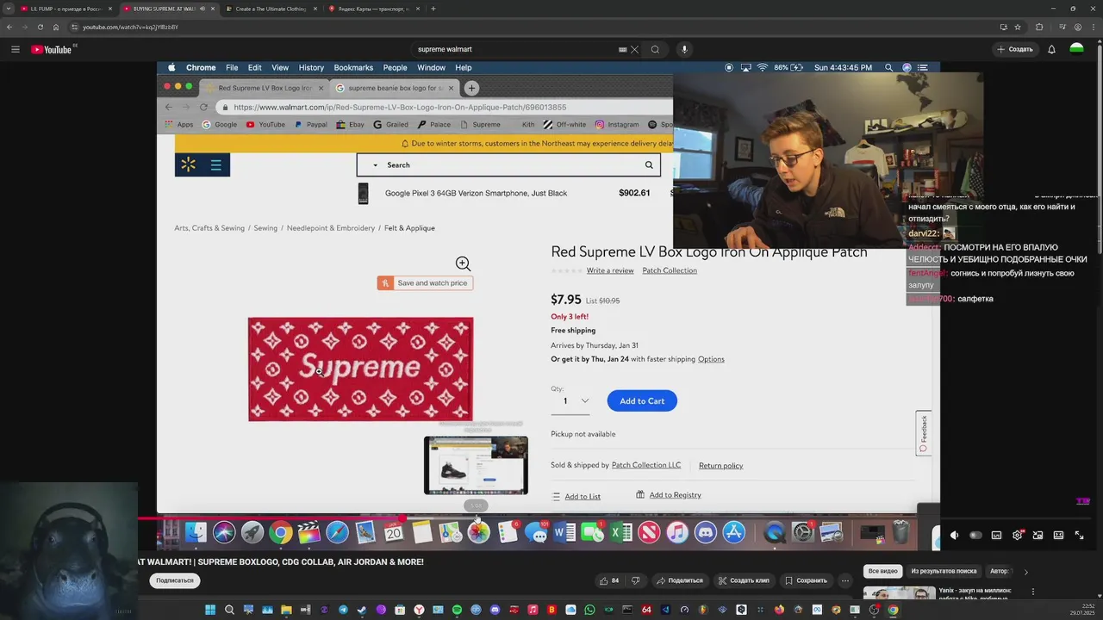The image size is (1103, 620).
Task: Like the video with 84 likes
Action: 609,580
